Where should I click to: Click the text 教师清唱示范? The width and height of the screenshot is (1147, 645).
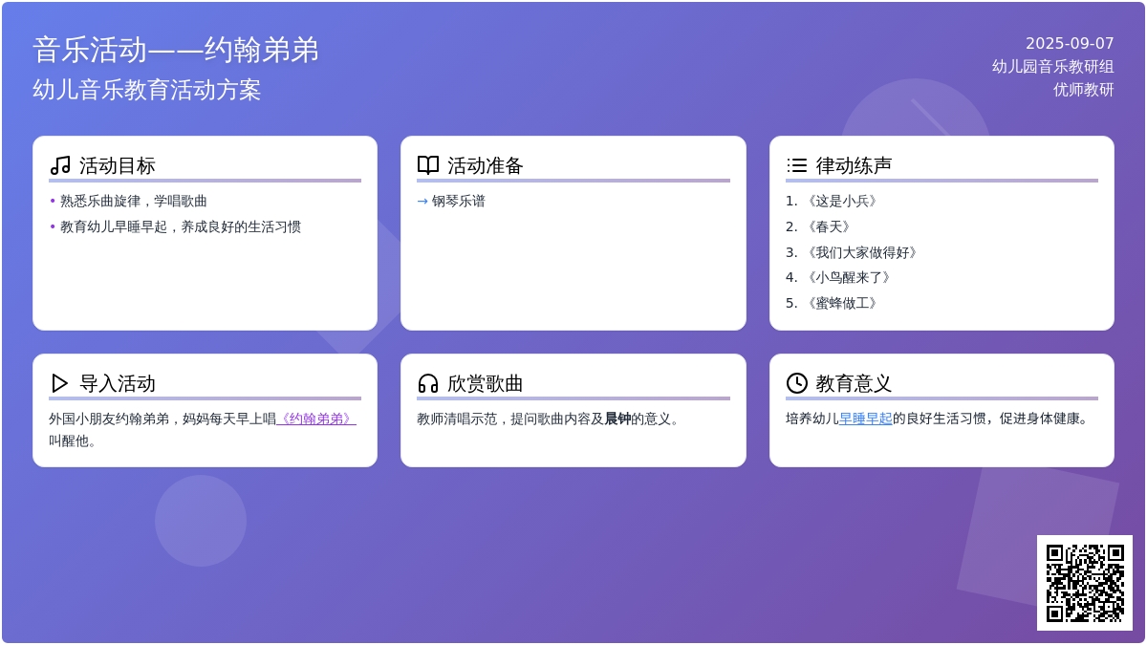point(457,419)
